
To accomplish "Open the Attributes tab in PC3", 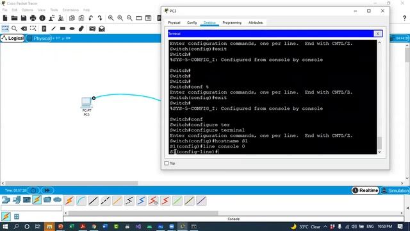I will 256,22.
